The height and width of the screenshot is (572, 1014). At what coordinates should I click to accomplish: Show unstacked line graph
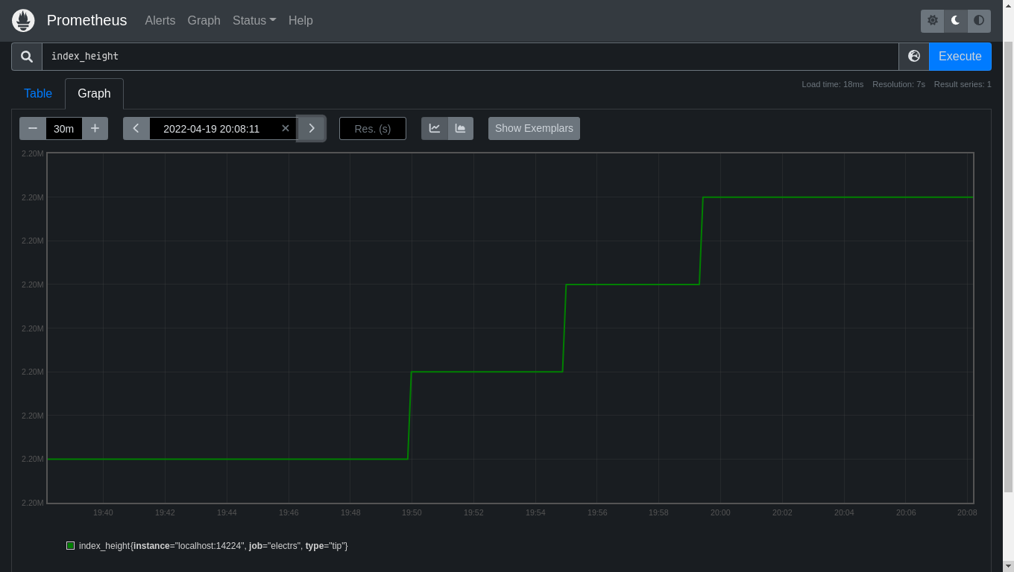(x=435, y=128)
